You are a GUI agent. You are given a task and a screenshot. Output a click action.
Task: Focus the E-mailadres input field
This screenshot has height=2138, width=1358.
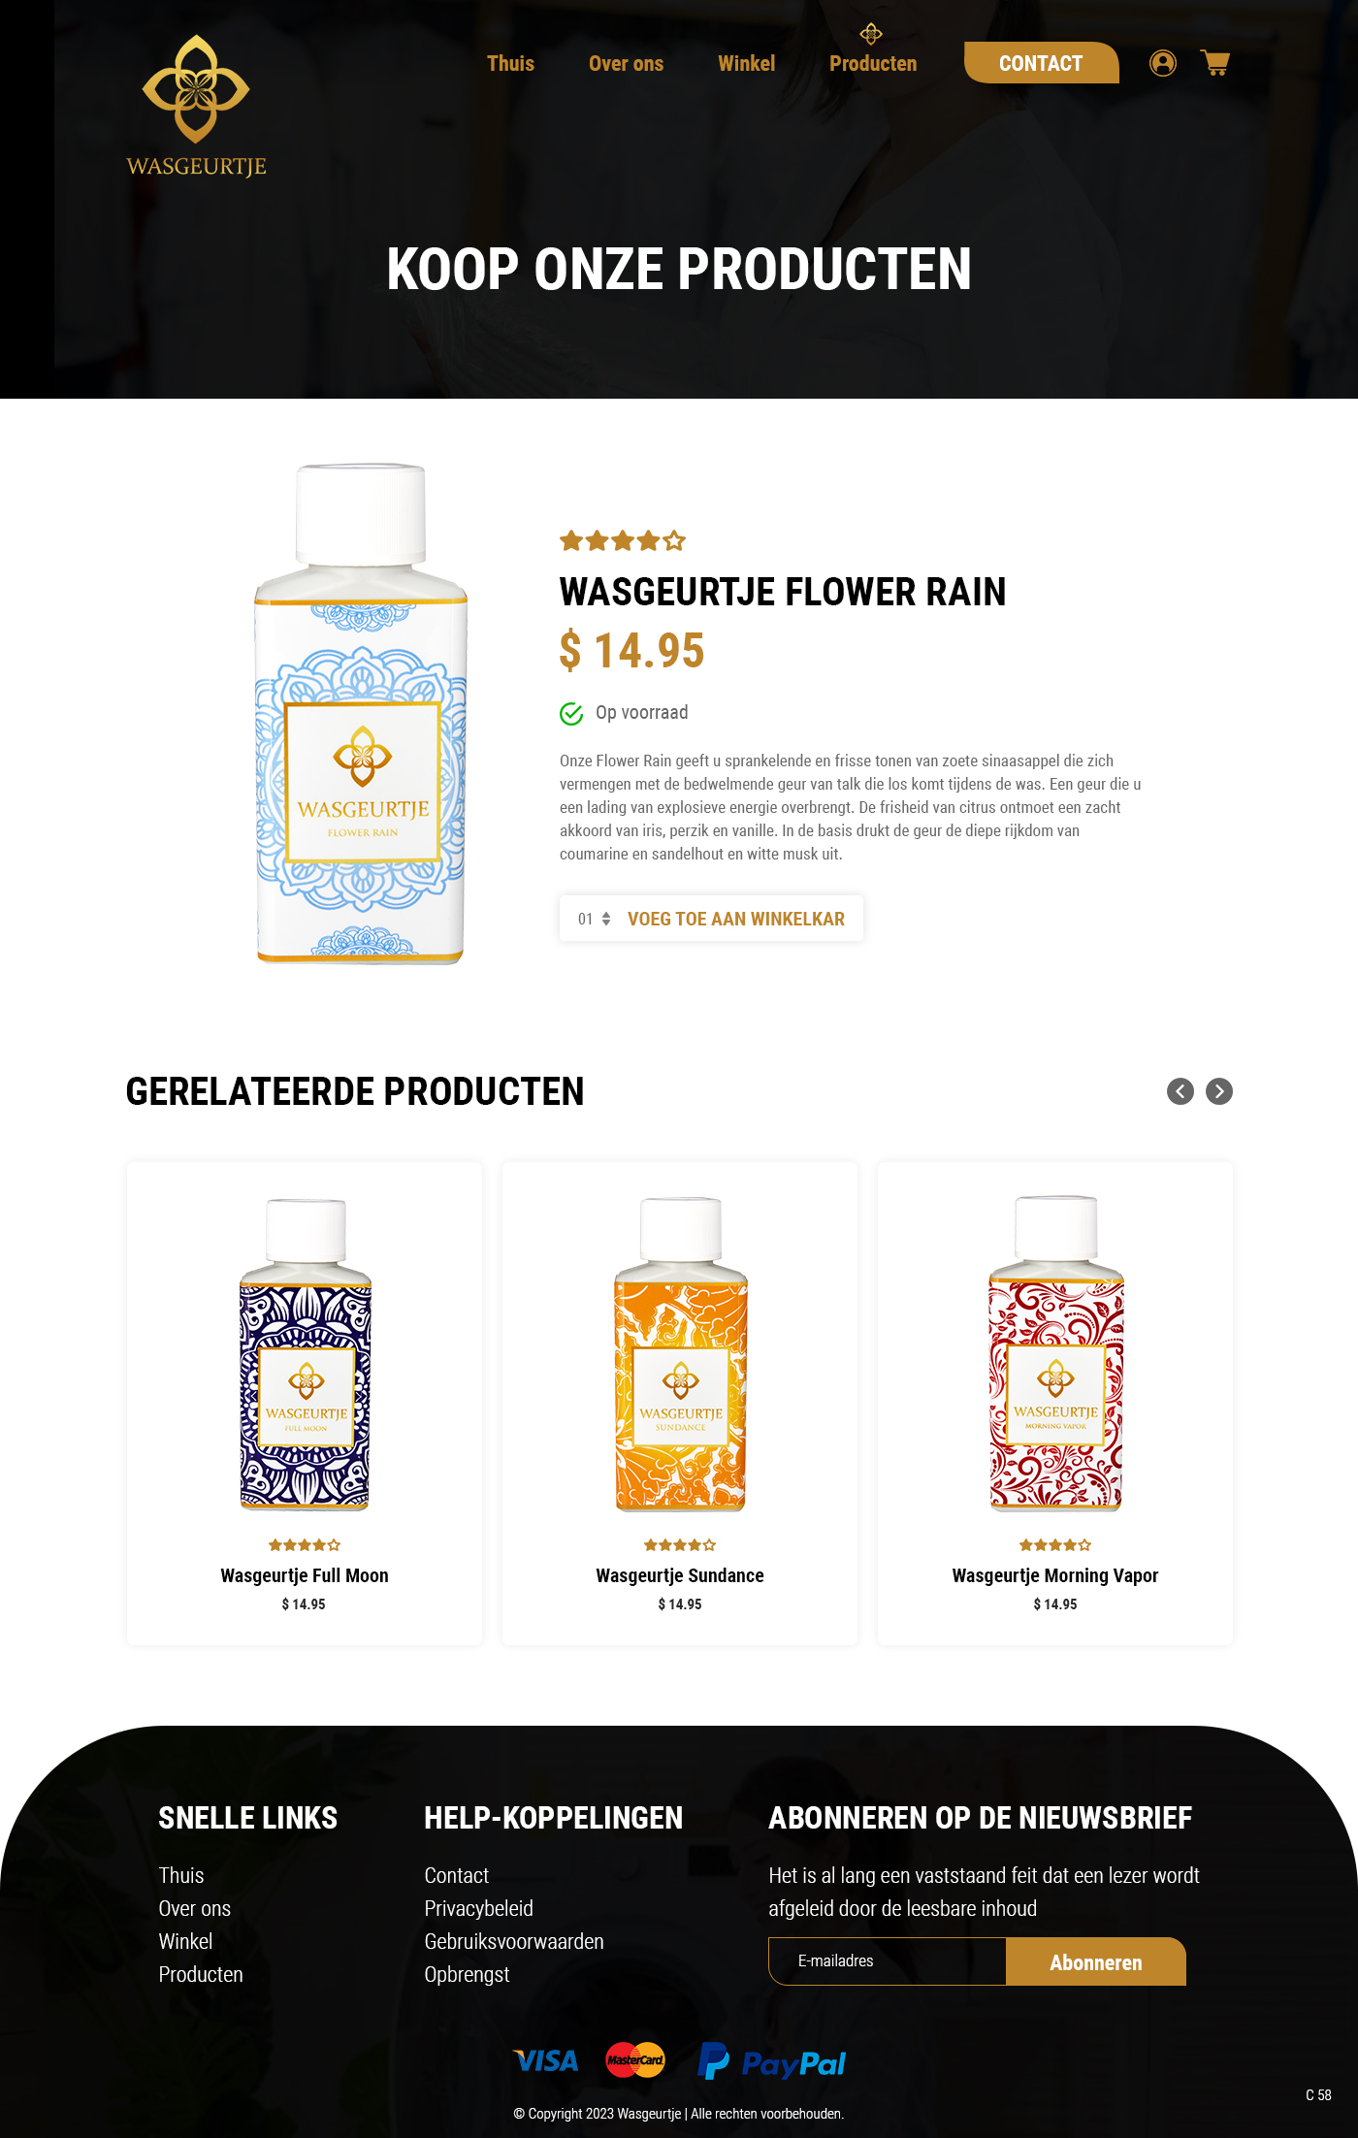(887, 1961)
